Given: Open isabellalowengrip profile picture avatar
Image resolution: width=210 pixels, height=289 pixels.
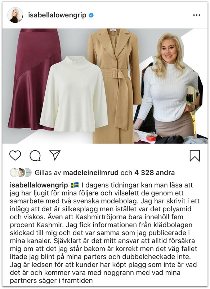Looking at the screenshot, I should [x=15, y=15].
